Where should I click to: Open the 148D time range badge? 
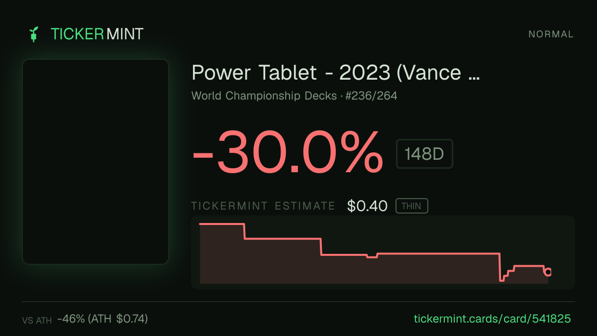(x=424, y=154)
